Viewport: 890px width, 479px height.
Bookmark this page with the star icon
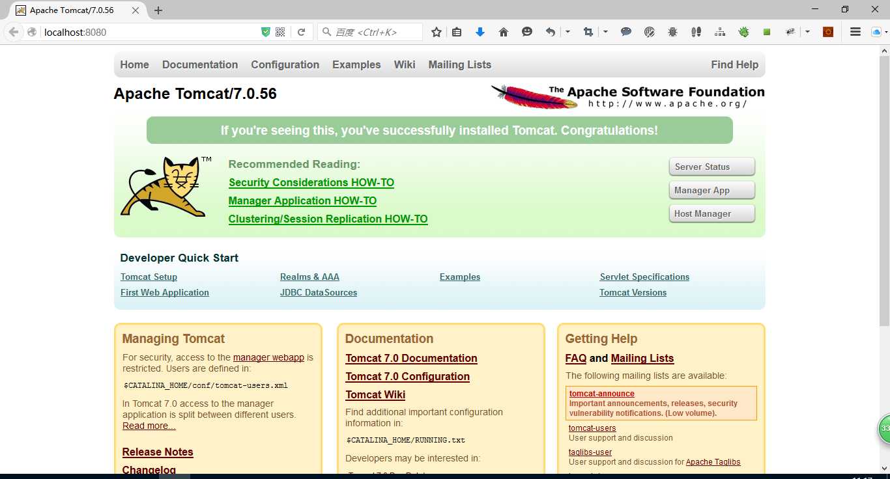tap(437, 32)
